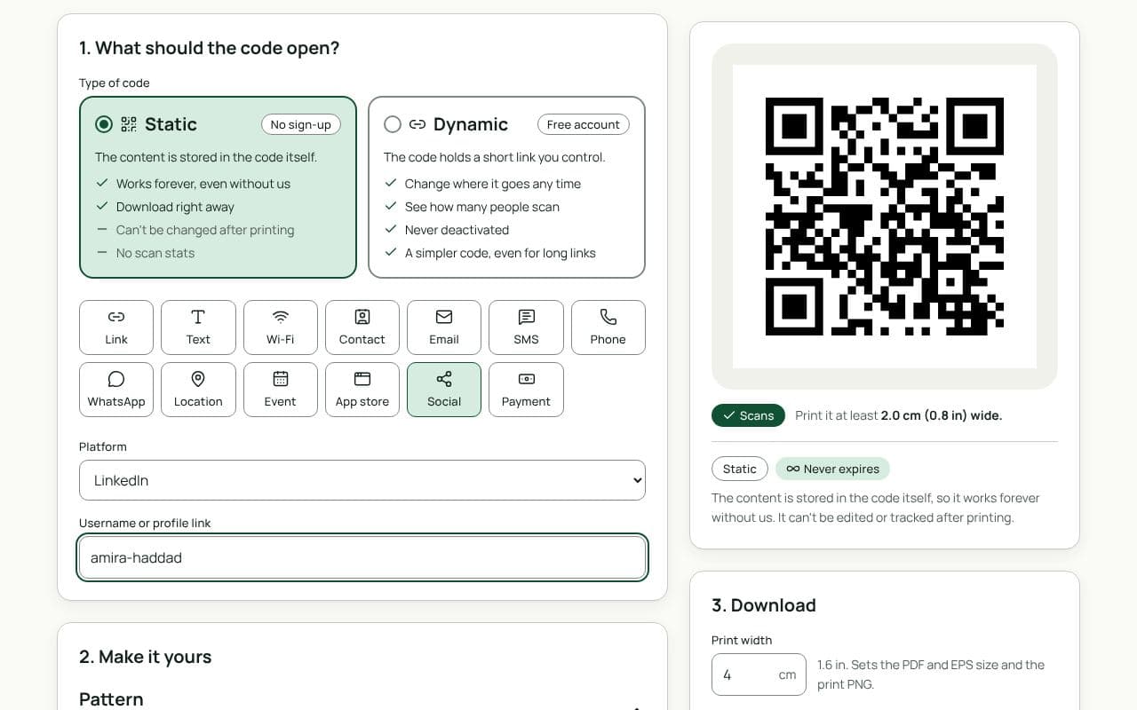
Task: Select the Location pin icon
Action: (x=198, y=379)
